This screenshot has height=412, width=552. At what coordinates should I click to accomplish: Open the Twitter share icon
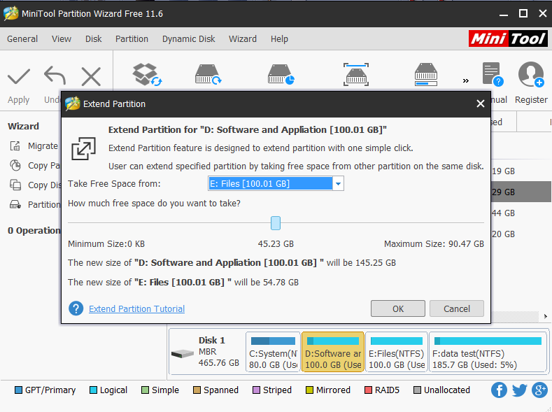[519, 390]
